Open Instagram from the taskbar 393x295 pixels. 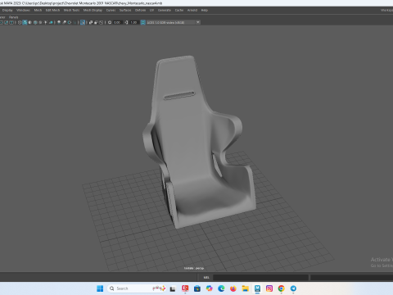tap(269, 288)
